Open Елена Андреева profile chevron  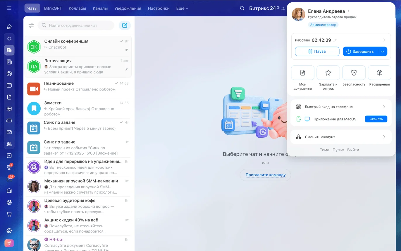point(348,11)
